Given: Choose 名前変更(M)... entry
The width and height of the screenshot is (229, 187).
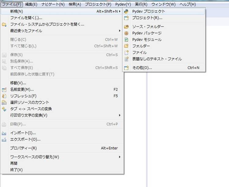Looking at the screenshot, I should pyautogui.click(x=62, y=89).
